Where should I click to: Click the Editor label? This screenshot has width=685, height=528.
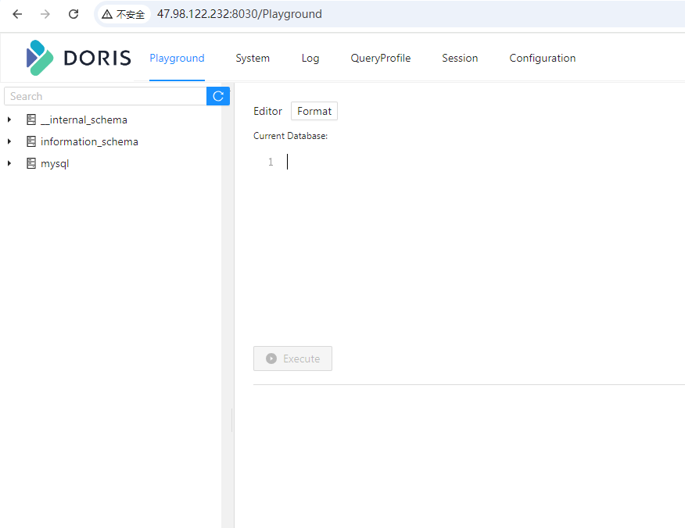(267, 111)
